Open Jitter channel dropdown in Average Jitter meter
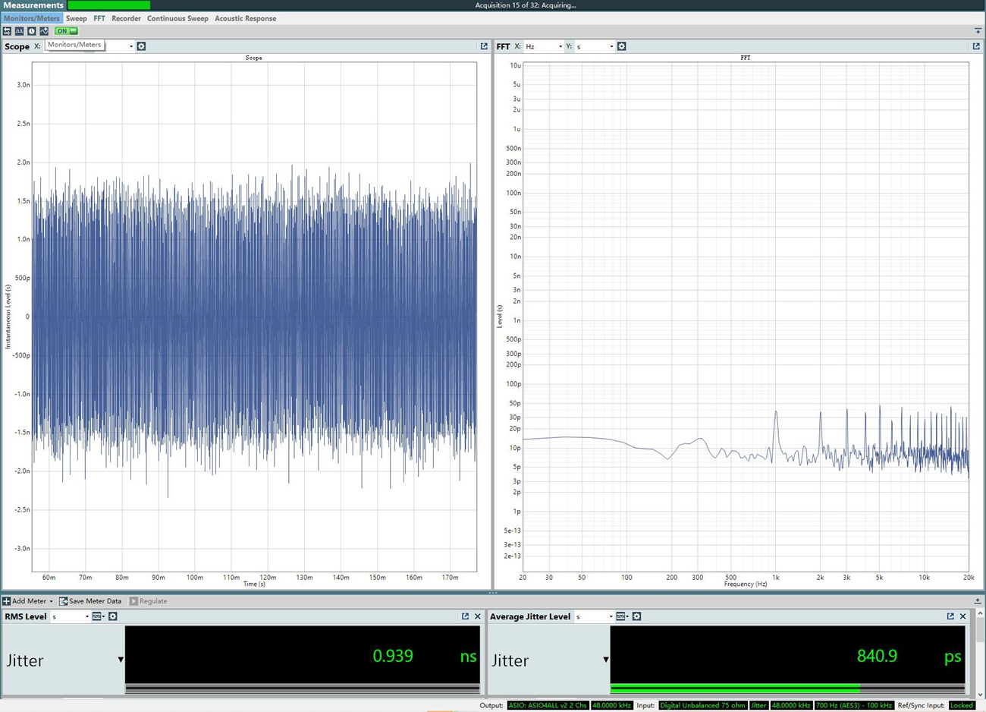986x712 pixels. tap(605, 660)
